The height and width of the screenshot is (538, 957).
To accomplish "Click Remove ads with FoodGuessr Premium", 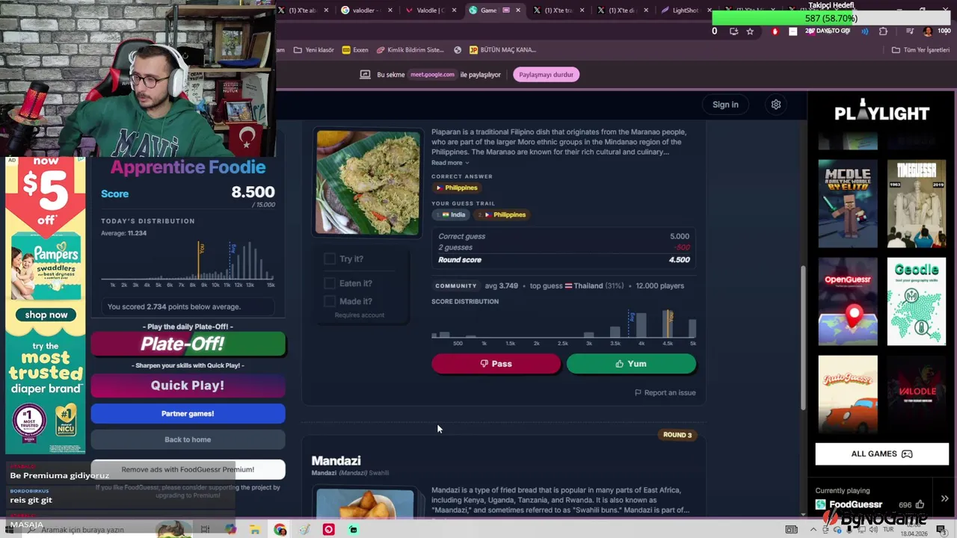I will tap(188, 469).
